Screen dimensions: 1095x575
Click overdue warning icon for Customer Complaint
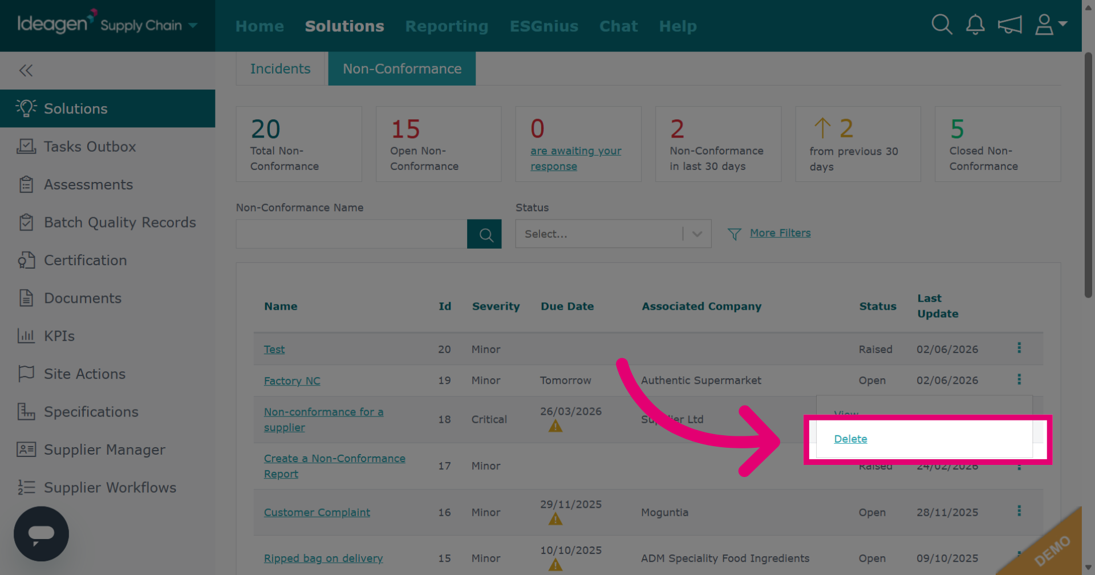pyautogui.click(x=555, y=519)
